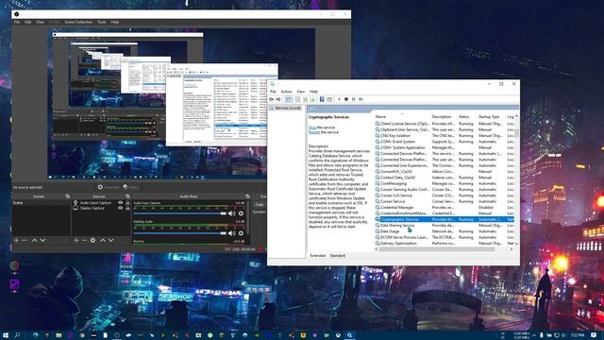Click the Filters button in OBS source bar
The height and width of the screenshot is (340, 604).
[x=131, y=187]
